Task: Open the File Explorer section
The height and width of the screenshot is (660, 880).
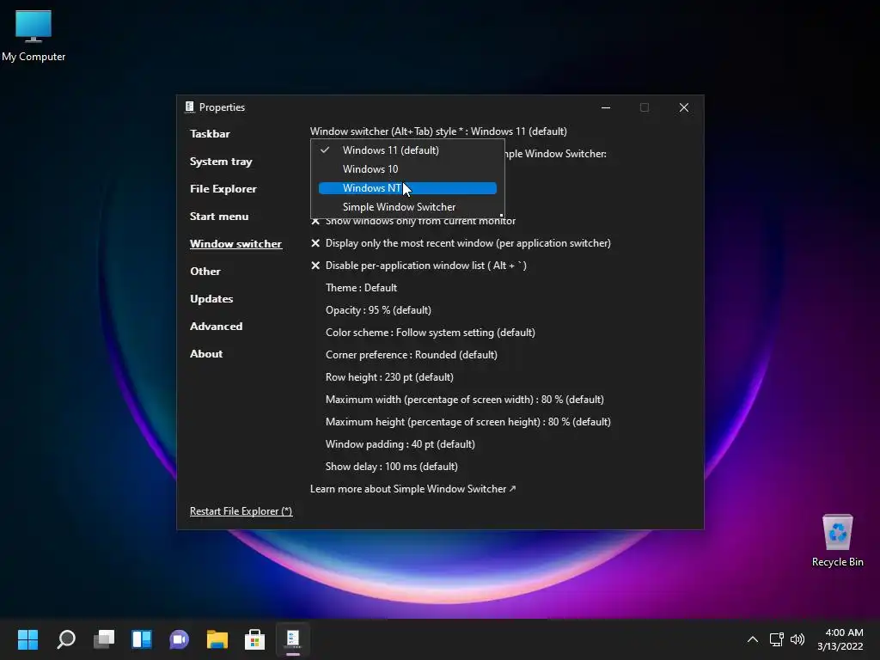Action: click(x=223, y=188)
